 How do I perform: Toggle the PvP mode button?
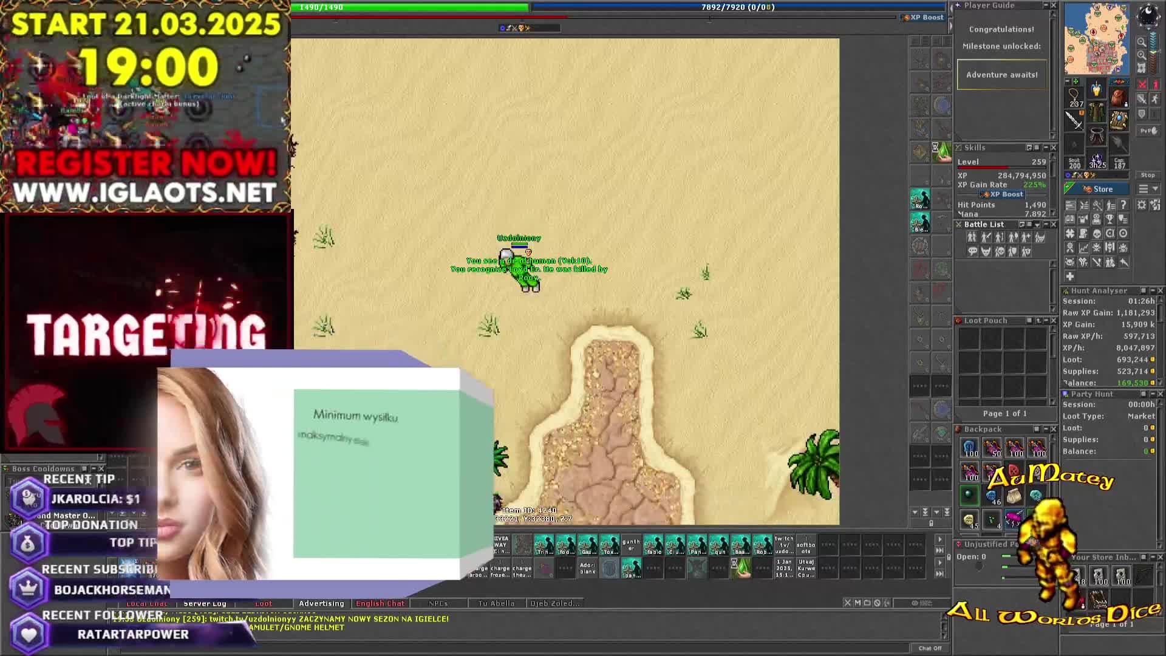point(1148,131)
